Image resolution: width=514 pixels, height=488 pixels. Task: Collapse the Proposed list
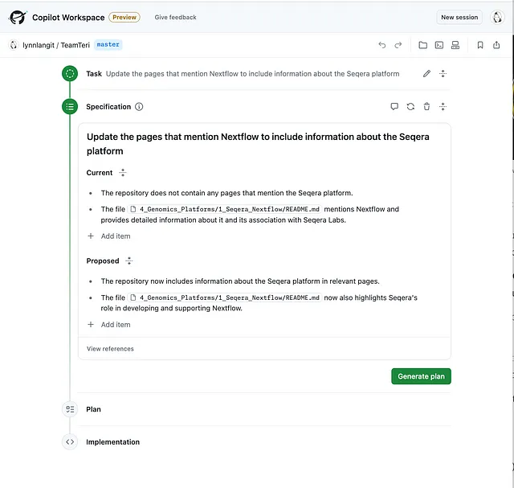[x=129, y=261]
